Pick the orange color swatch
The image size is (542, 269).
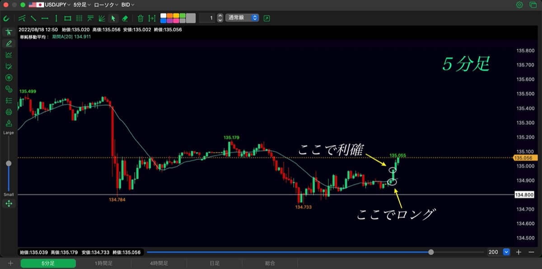(x=170, y=15)
